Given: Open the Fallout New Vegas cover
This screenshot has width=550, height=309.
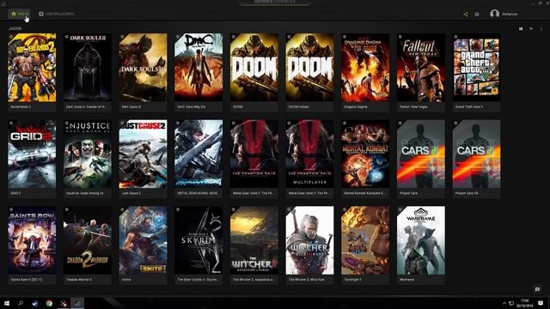Looking at the screenshot, I should click(421, 68).
